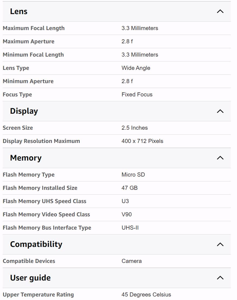237x300 pixels.
Task: Select the Lens Type row label
Action: [16, 68]
